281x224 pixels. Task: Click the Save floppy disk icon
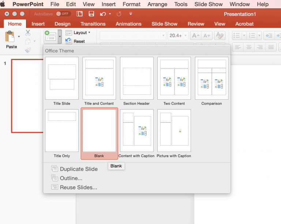pyautogui.click(x=91, y=14)
